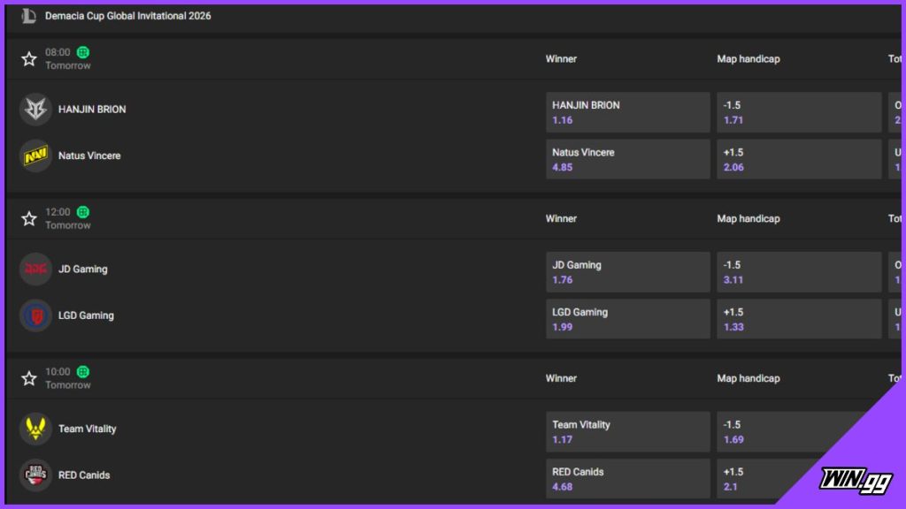Viewport: 906px width, 509px height.
Task: Click the 12:00 Tomorrow match time
Action: (67, 219)
